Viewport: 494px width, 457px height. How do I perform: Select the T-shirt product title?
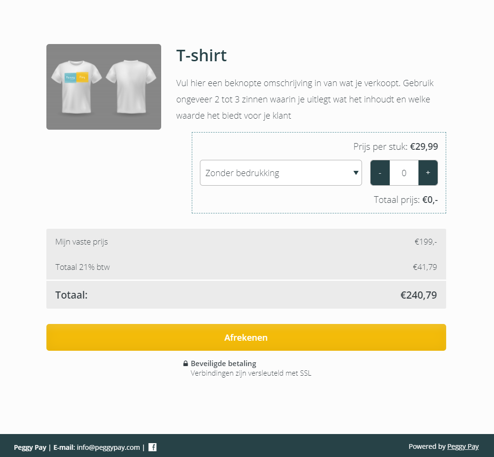point(201,56)
